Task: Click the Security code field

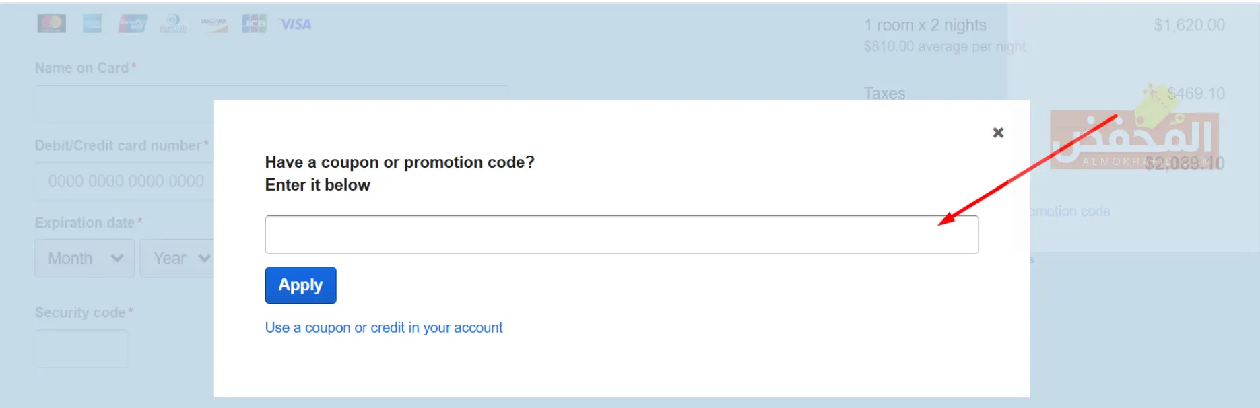Action: pyautogui.click(x=81, y=349)
